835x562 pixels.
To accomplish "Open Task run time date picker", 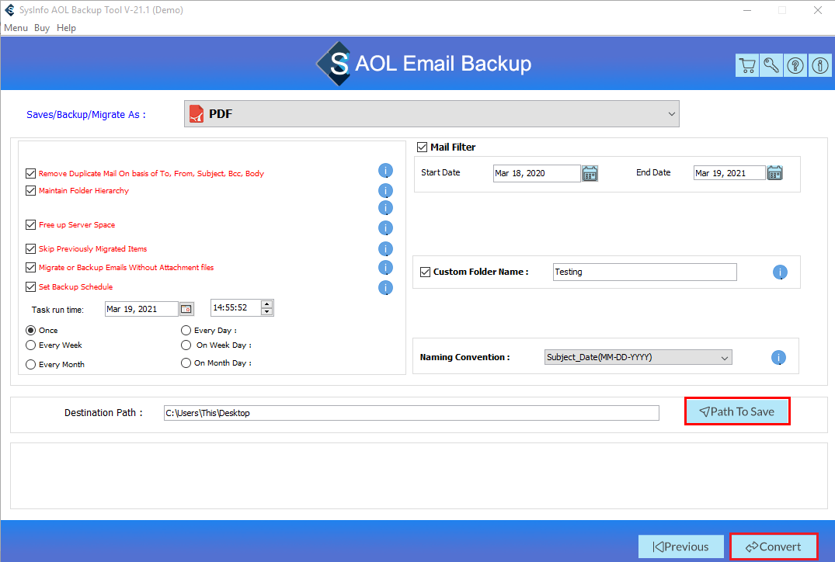I will pyautogui.click(x=186, y=309).
